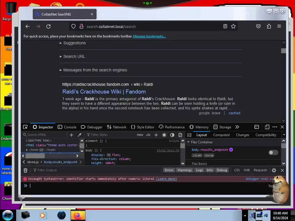The width and height of the screenshot is (295, 221).
Task: Select iframe picker icon in devtools toolbar
Action: 257,127
